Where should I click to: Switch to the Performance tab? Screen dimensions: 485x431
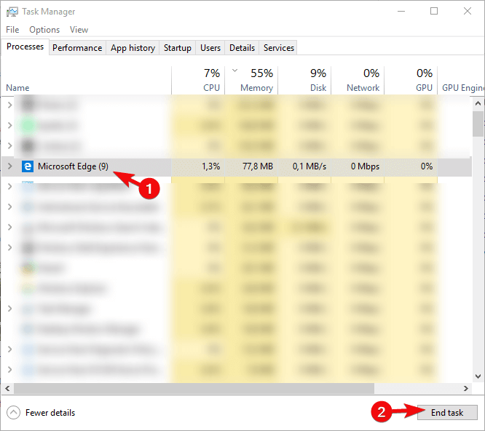point(77,48)
